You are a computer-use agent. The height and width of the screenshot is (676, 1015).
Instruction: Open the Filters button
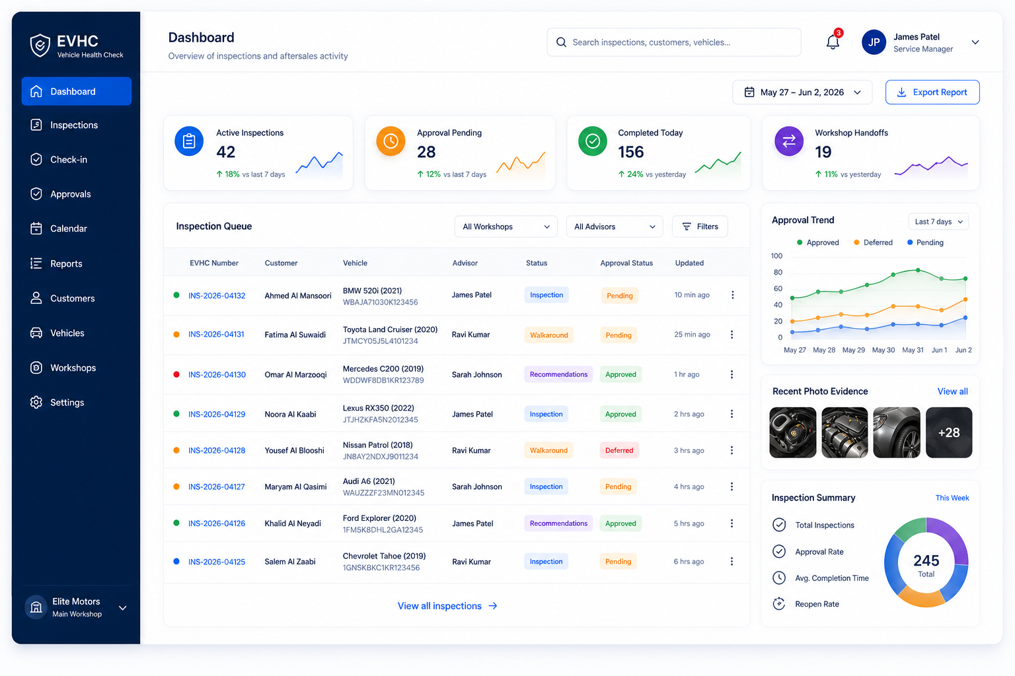tap(700, 226)
